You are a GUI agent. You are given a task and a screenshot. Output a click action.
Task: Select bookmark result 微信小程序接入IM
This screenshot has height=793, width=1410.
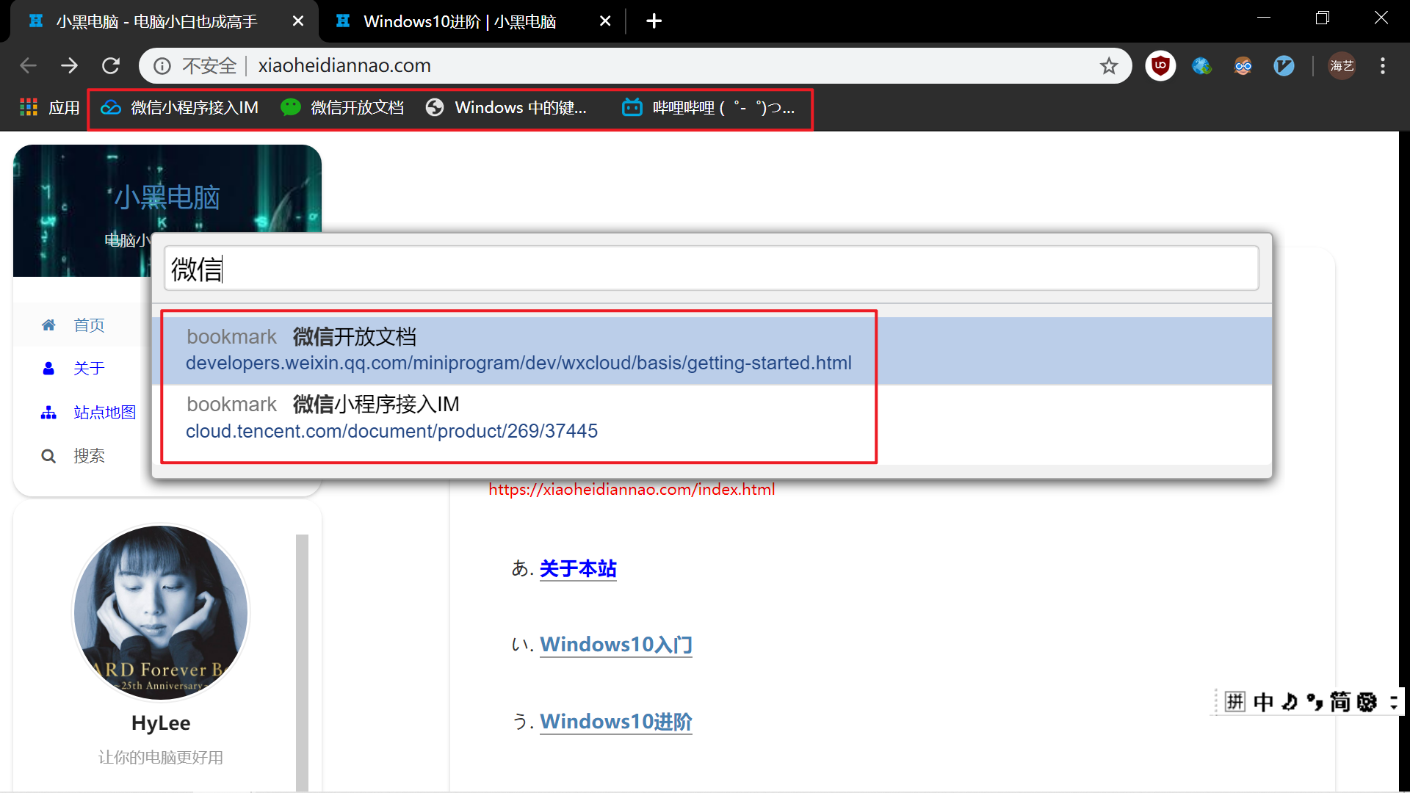pos(518,418)
